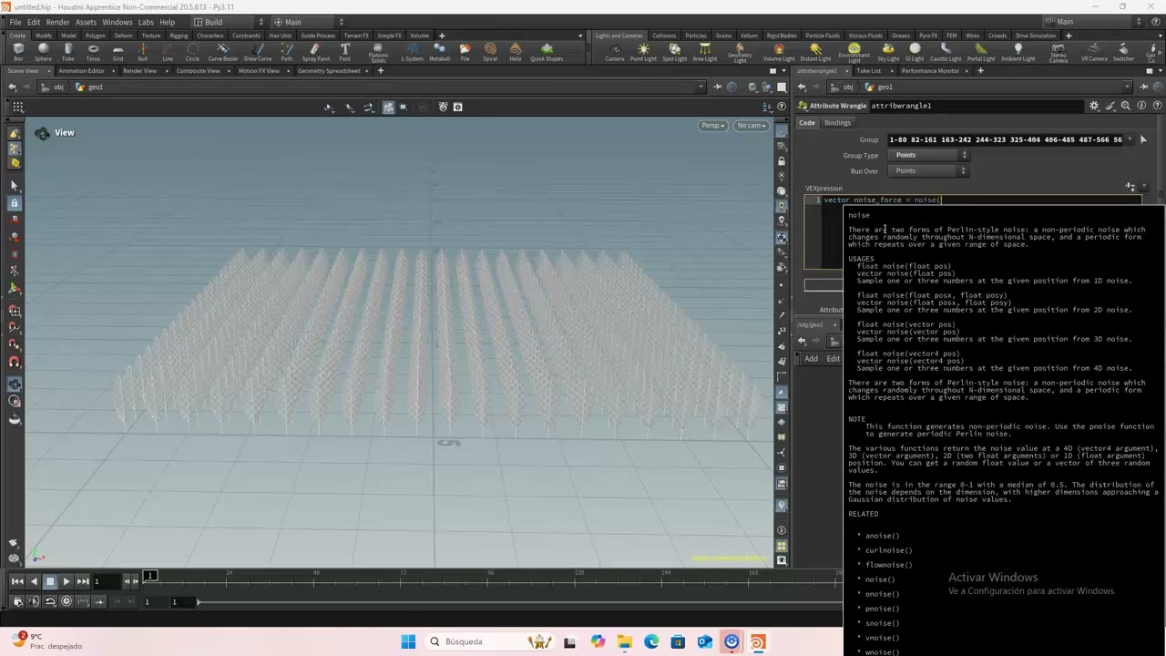Viewport: 1166px width, 656px height.
Task: Open the parameter search magnifier icon
Action: [x=1126, y=106]
